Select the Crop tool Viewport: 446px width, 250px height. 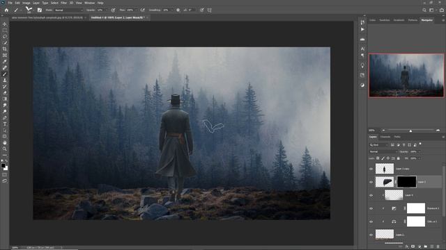pyautogui.click(x=5, y=49)
